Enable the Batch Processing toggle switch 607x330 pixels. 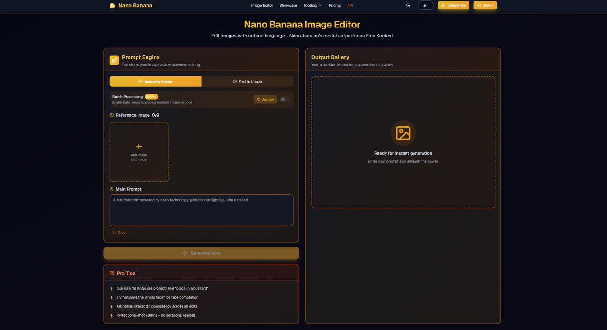285,100
